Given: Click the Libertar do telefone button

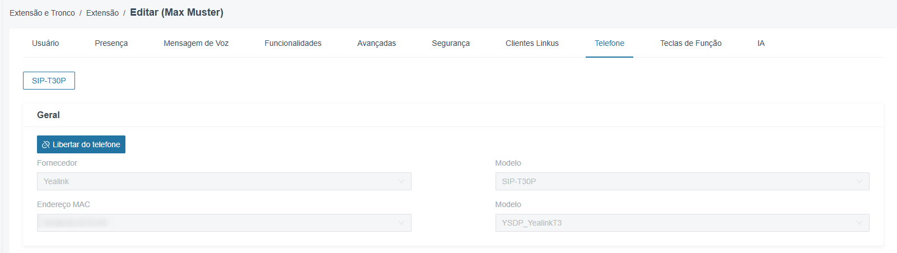Looking at the screenshot, I should 81,144.
